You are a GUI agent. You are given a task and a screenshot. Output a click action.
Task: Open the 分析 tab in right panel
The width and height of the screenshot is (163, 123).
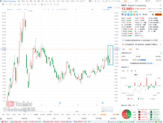tap(136, 1)
